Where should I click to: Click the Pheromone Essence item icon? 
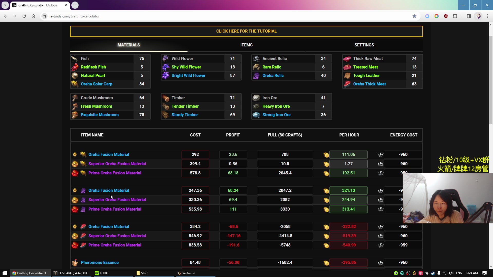tap(75, 262)
